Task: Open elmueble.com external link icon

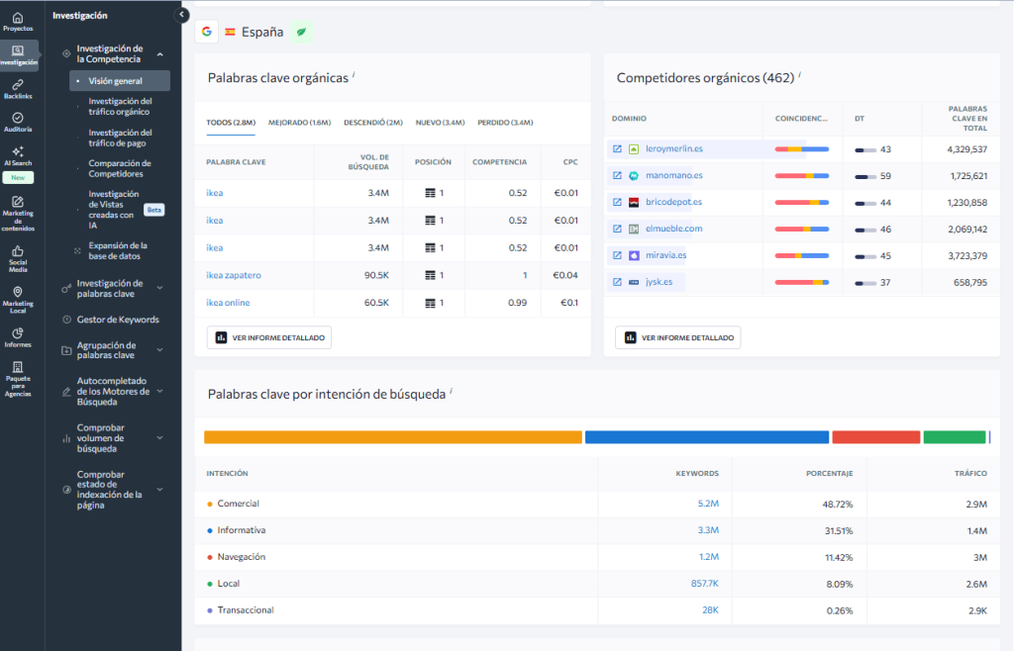Action: point(617,229)
